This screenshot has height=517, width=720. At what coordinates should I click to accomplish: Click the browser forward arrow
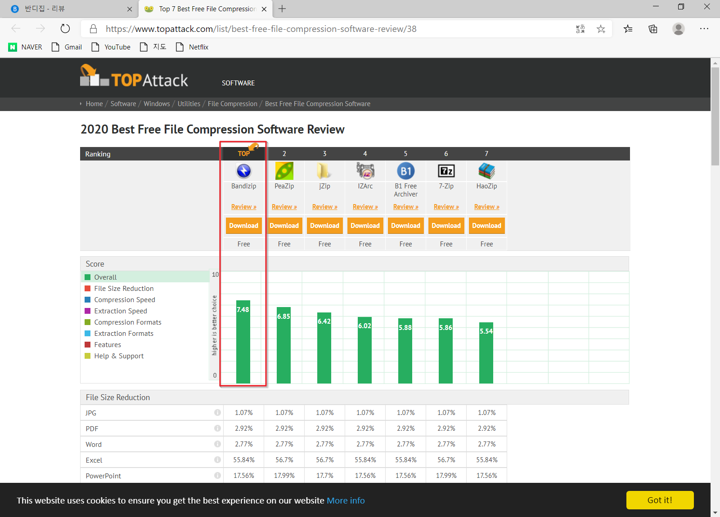coord(40,29)
